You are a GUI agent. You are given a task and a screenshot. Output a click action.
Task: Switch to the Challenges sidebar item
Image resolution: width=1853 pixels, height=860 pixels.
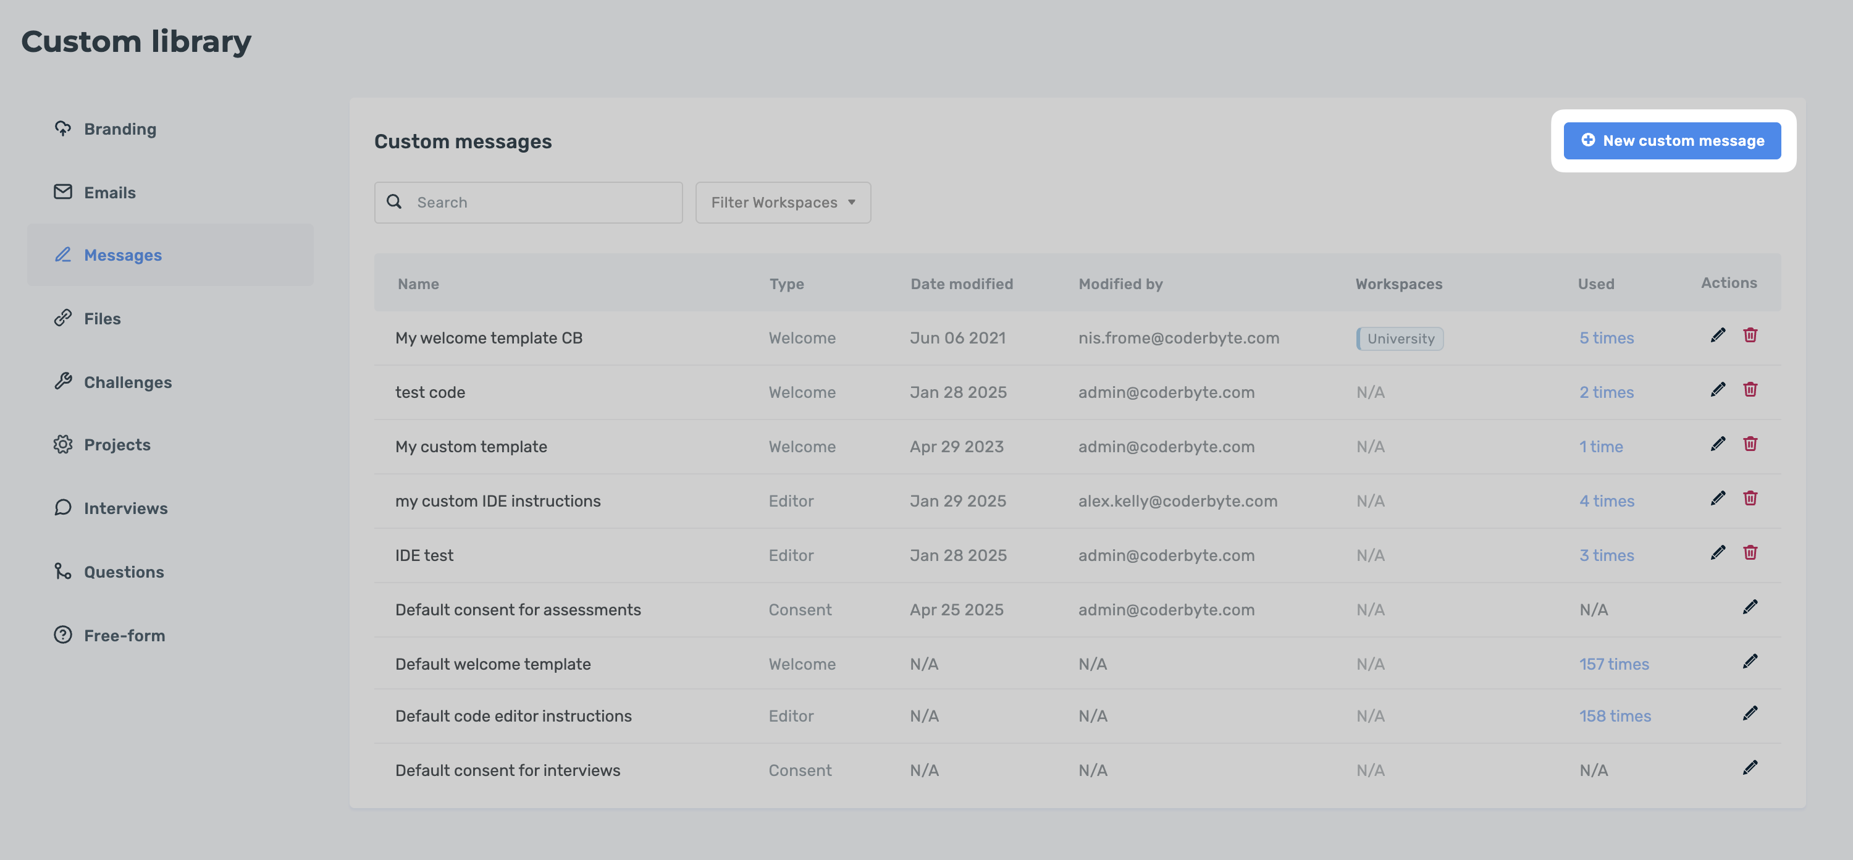tap(127, 382)
